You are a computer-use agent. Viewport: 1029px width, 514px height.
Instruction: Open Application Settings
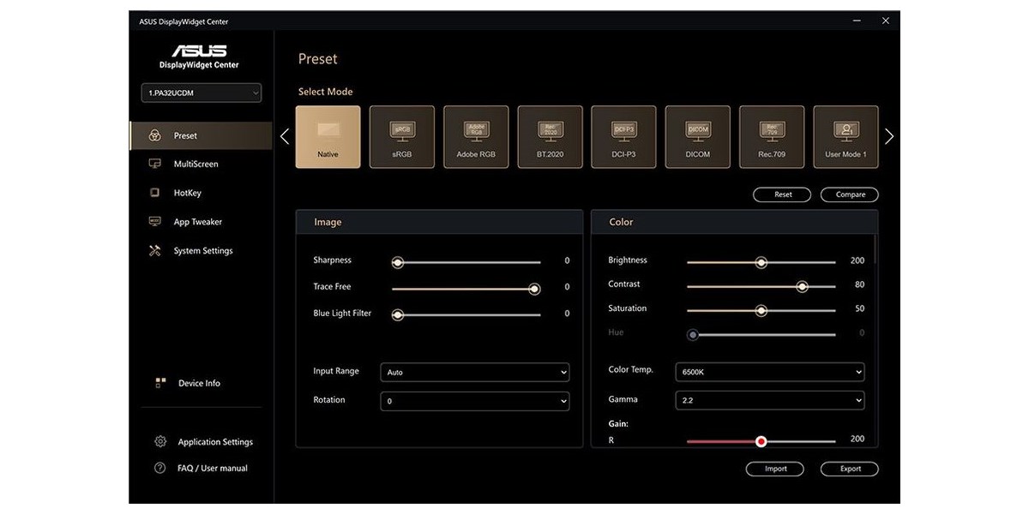(215, 442)
